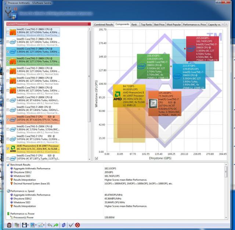Uncheck the green i7-3960X 3.7GHz Turbo entry
This screenshot has height=230, width=235.
(8, 61)
